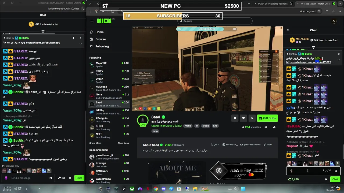Open gawddamm_it recommended channel
The height and width of the screenshot is (193, 344).
coord(109,157)
